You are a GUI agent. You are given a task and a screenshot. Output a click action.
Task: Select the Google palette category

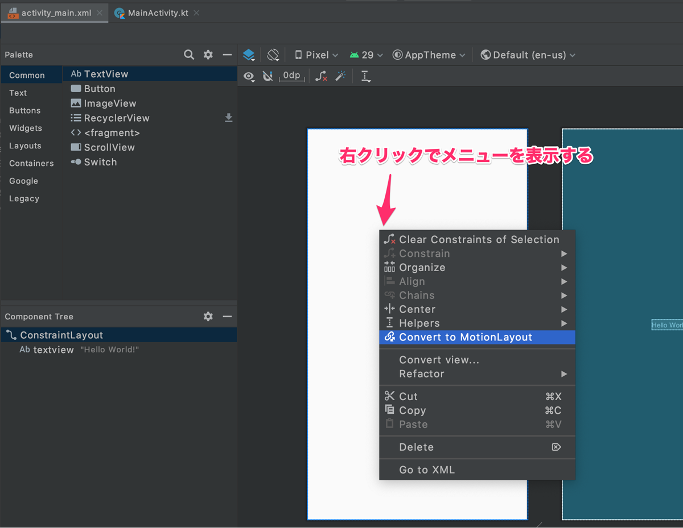pyautogui.click(x=31, y=181)
